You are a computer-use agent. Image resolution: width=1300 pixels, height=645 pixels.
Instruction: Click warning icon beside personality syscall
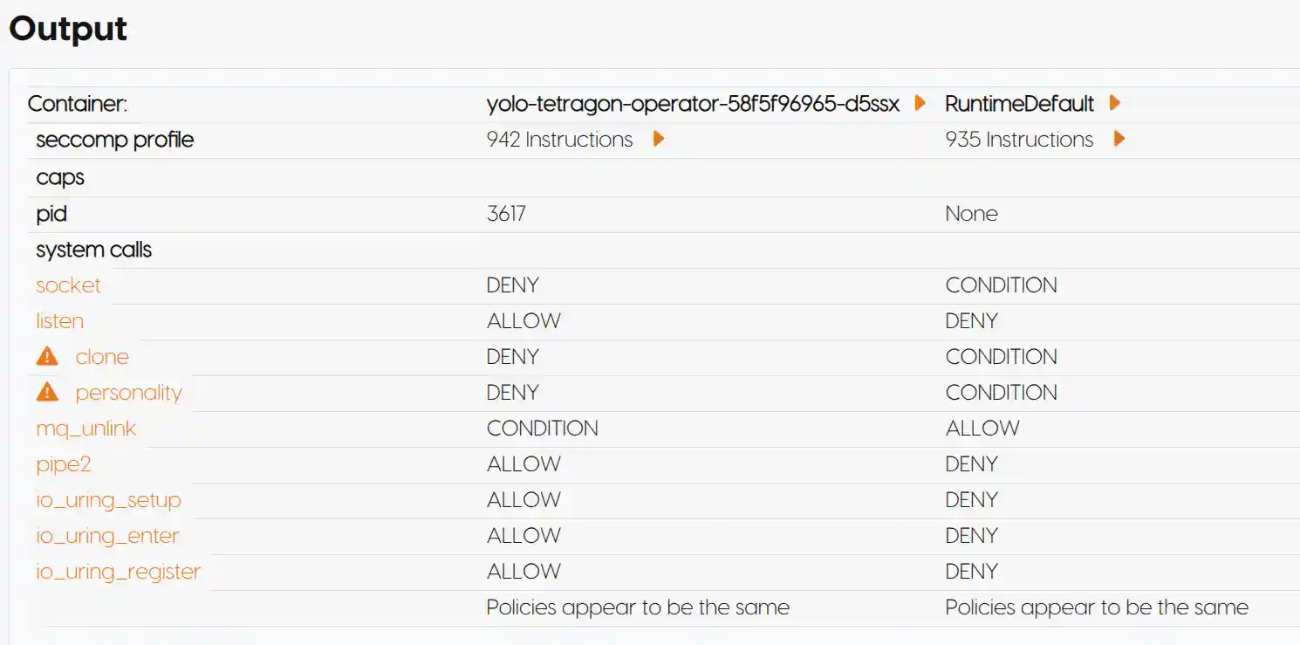47,392
